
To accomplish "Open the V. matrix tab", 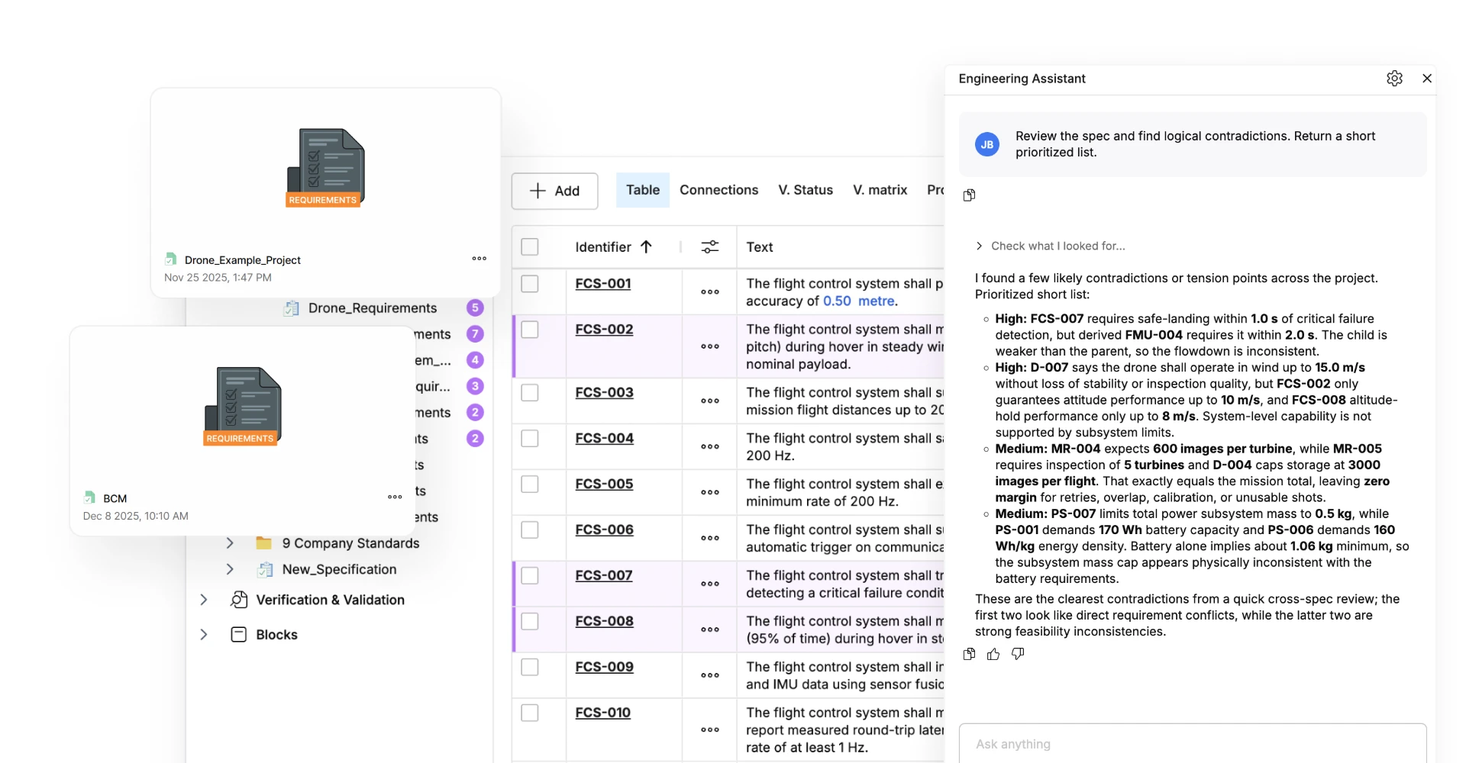I will tap(880, 190).
